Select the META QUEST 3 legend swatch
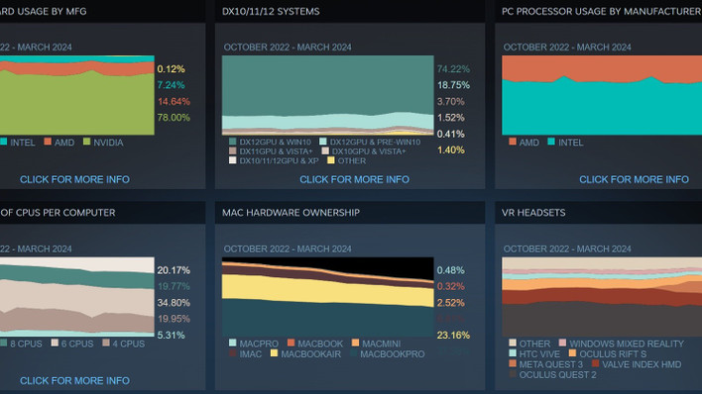The height and width of the screenshot is (394, 702). (513, 363)
